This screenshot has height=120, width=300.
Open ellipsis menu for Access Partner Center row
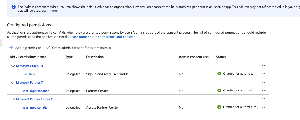[264, 108]
